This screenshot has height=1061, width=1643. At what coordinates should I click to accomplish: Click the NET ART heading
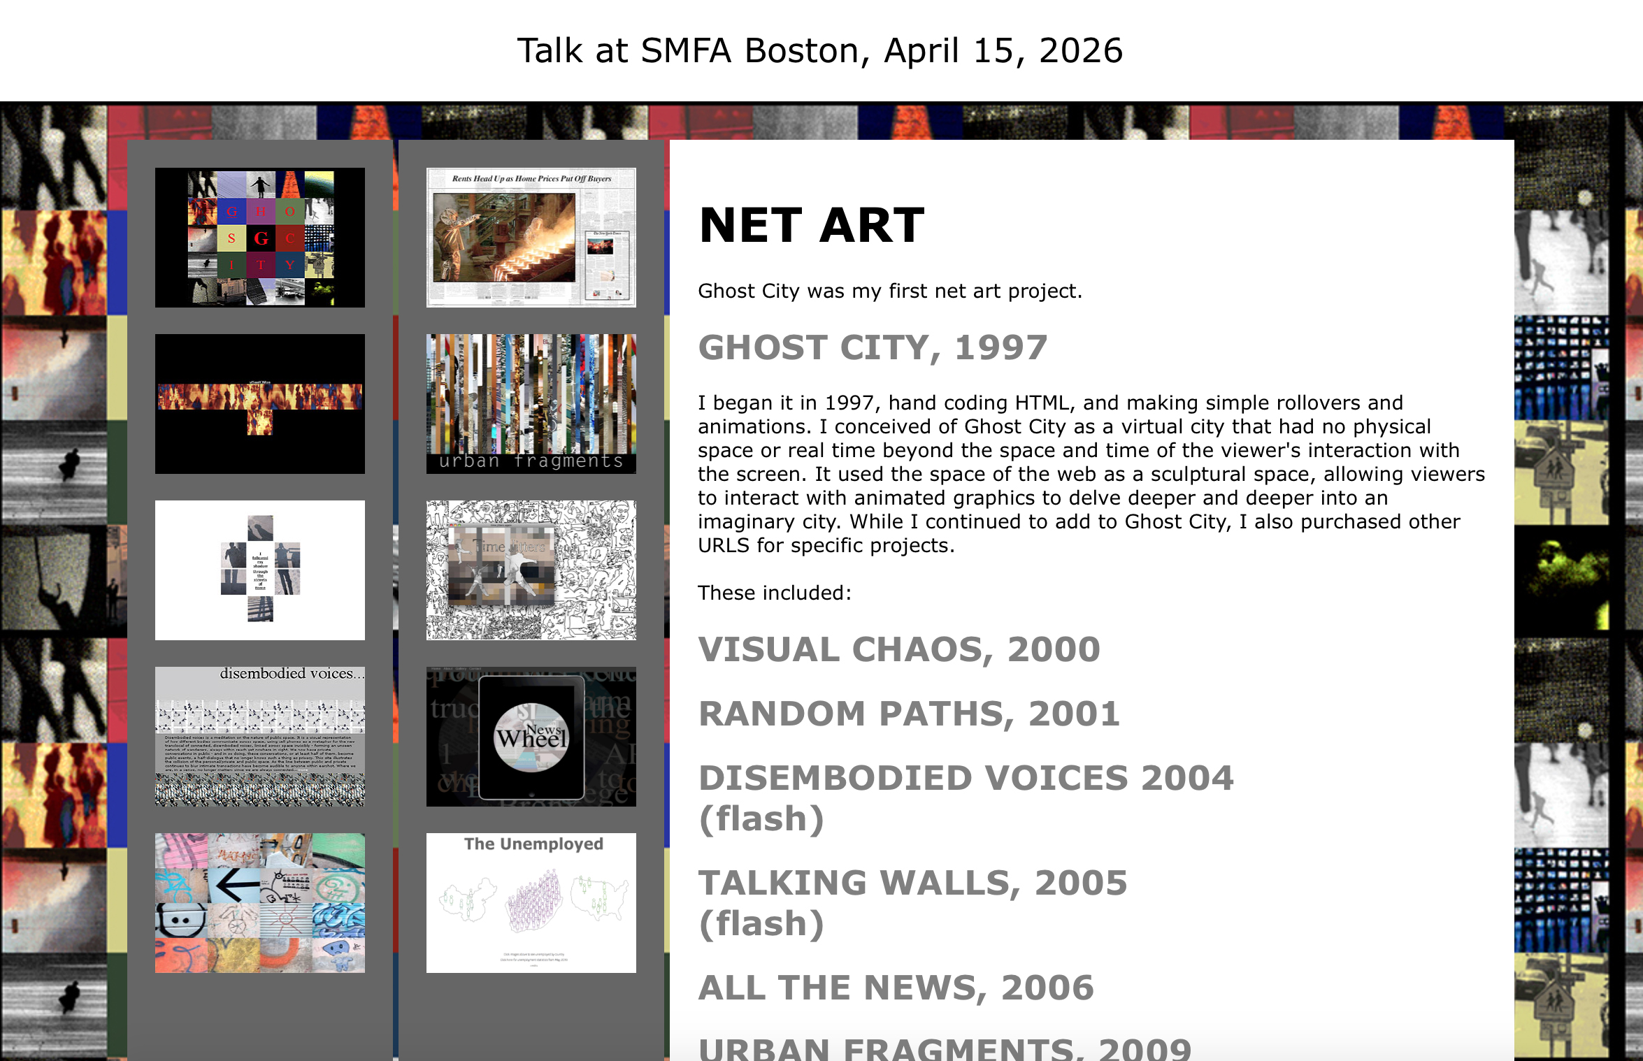[812, 226]
